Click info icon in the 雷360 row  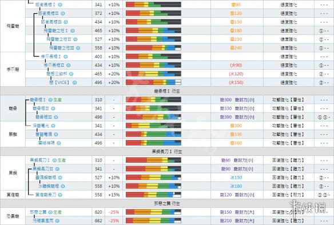(x=59, y=143)
